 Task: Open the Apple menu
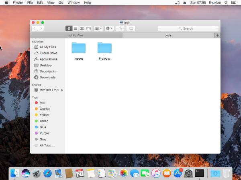(x=6, y=3)
